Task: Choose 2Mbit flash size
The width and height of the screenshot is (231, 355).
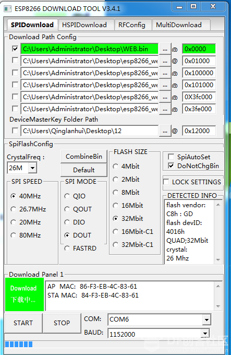Action: point(126,180)
